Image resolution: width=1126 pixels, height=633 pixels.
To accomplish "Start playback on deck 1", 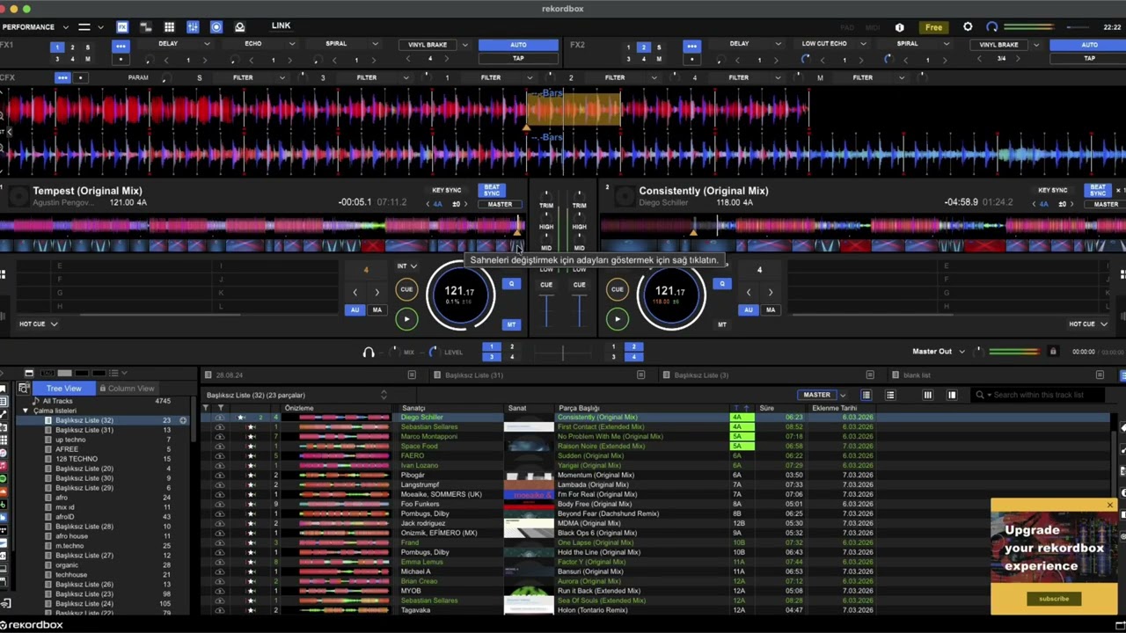I will click(x=406, y=319).
